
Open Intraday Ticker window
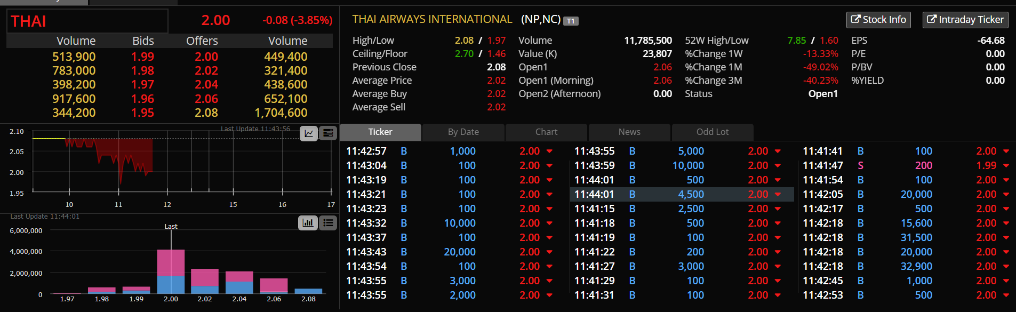(x=965, y=20)
